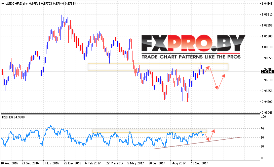
Task: Click the 0.93045 price axis label
Action: coord(267,112)
